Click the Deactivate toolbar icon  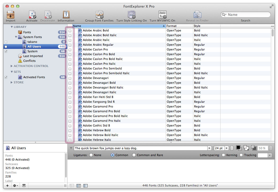[48, 15]
